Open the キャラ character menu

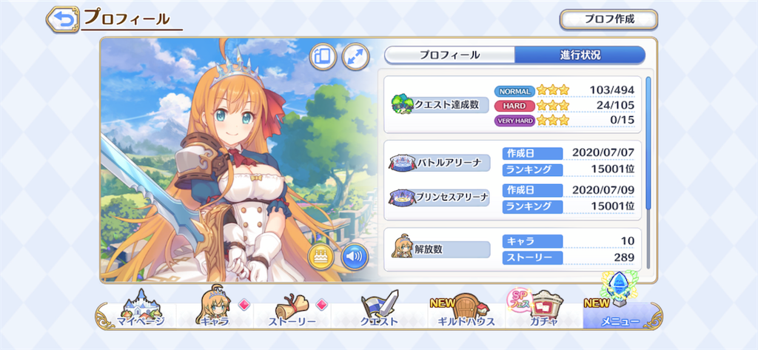[214, 309]
